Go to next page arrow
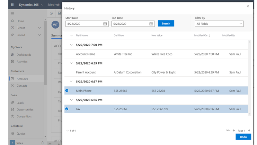Image resolution: width=257 pixels, height=145 pixels. pos(249,130)
